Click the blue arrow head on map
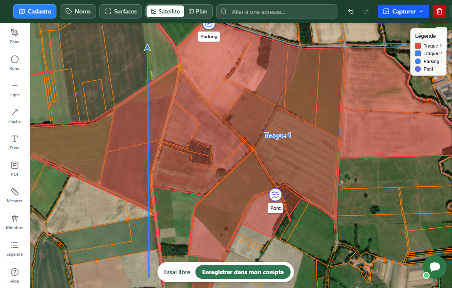 click(x=147, y=48)
